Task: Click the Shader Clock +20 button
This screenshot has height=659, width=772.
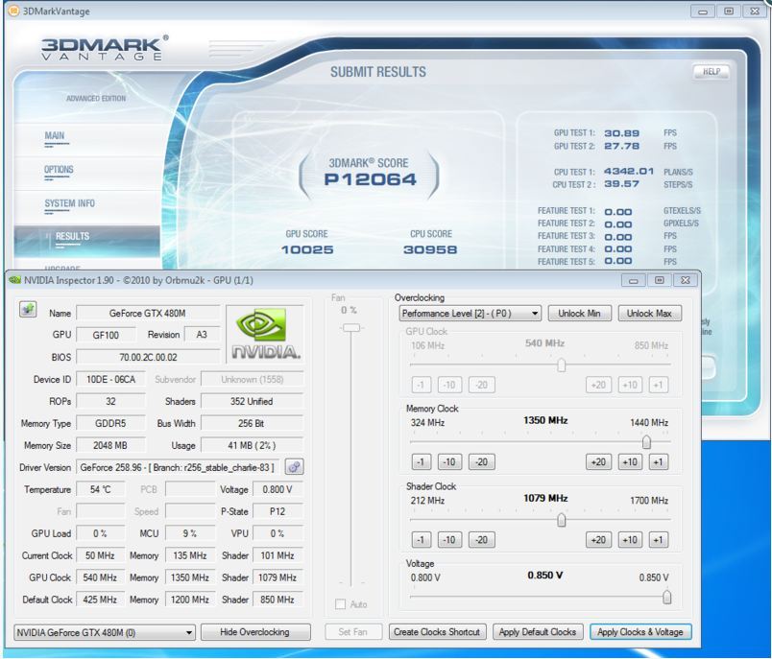Action: tap(598, 539)
